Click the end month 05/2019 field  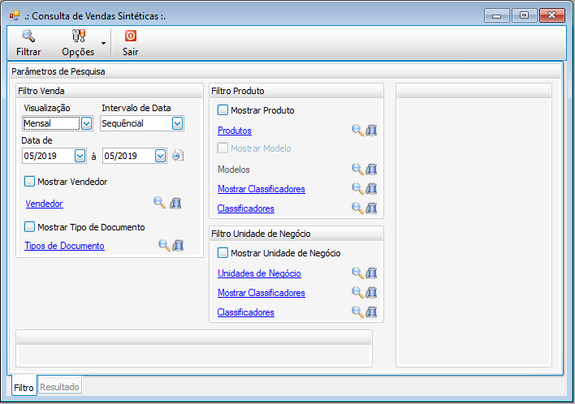(x=128, y=156)
